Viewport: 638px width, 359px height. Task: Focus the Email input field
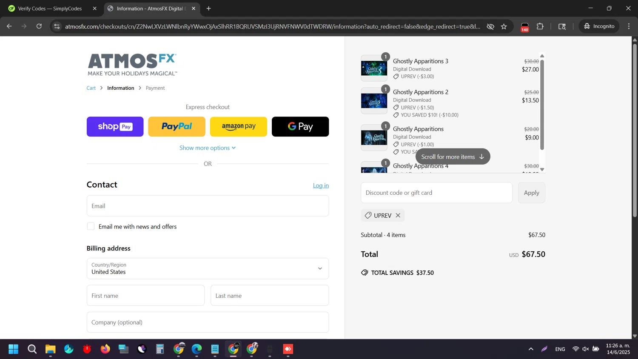(x=208, y=206)
